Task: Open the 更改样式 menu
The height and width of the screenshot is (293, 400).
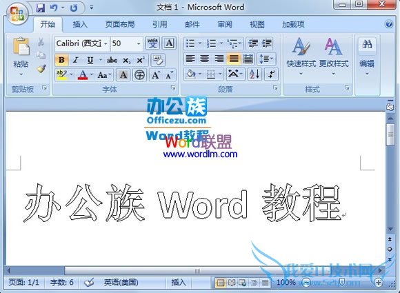Action: point(334,57)
